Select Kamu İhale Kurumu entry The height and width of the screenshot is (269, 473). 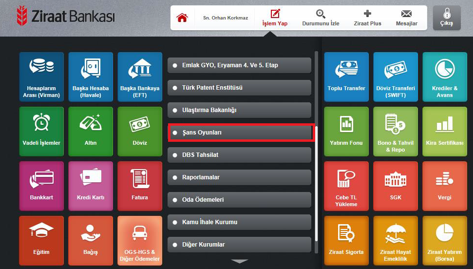click(x=239, y=222)
